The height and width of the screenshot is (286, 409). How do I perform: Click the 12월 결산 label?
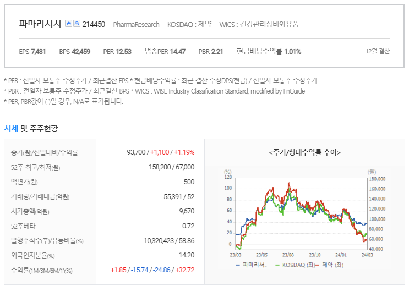pos(378,51)
